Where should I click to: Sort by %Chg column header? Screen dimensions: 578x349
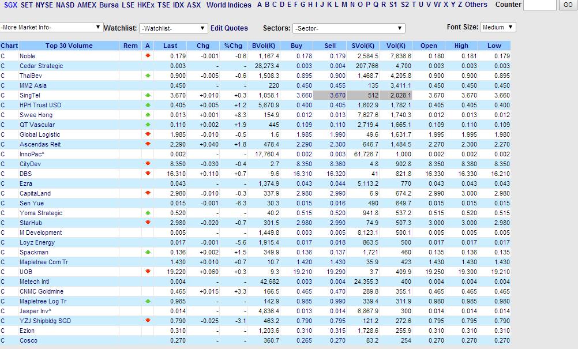233,46
